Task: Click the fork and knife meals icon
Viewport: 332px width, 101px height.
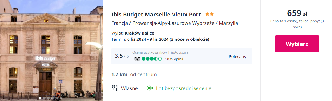Action: tap(115, 88)
